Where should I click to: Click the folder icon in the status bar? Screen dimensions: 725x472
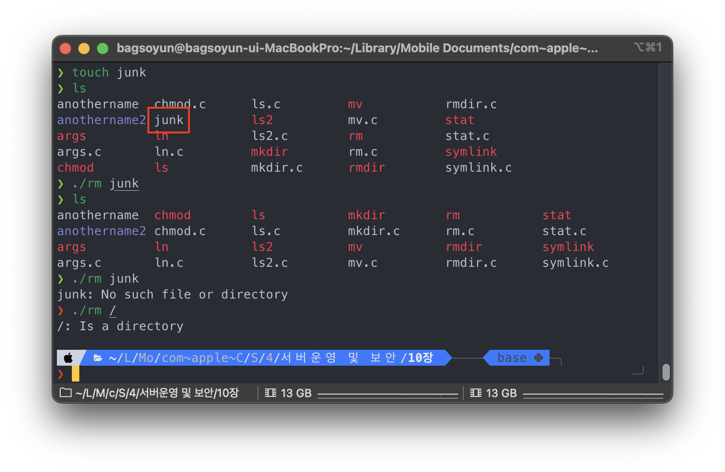(66, 393)
